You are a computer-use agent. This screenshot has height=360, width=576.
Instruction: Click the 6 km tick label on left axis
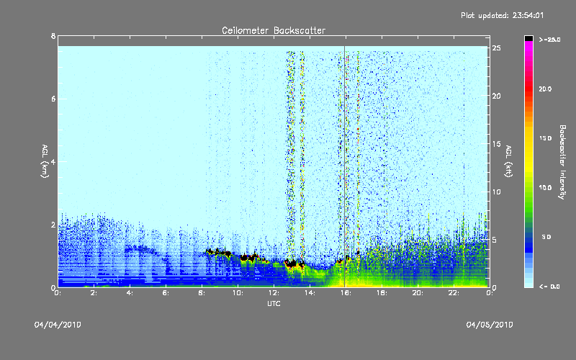[53, 99]
